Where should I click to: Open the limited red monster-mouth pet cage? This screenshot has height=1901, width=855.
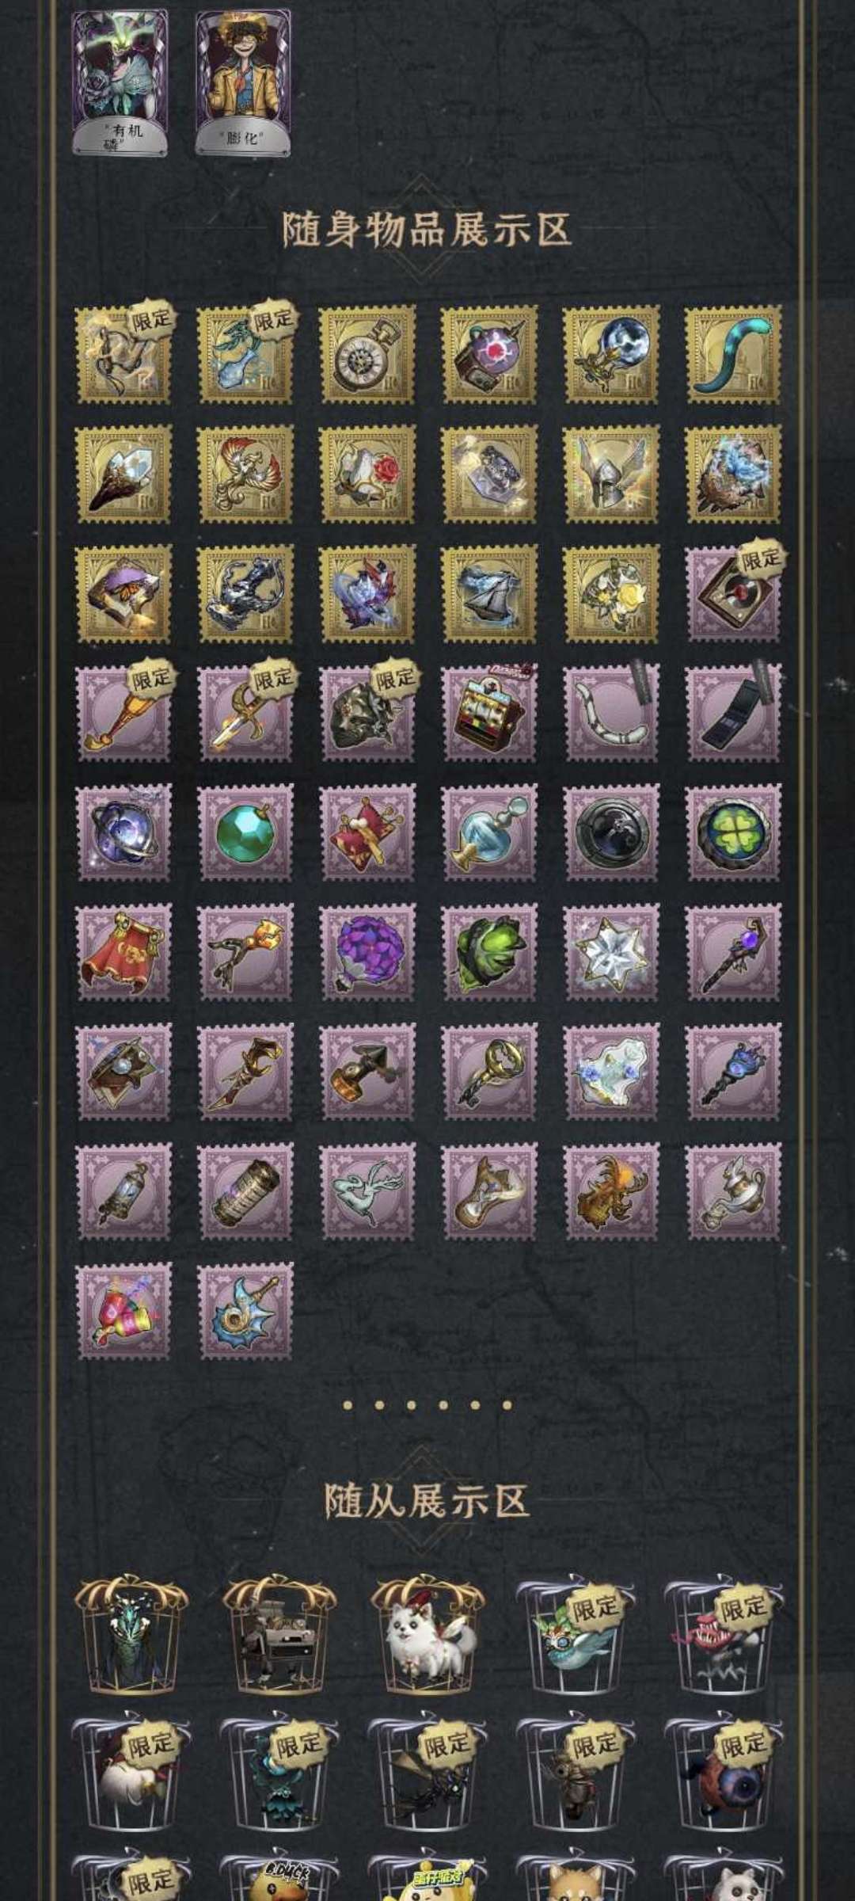[722, 1634]
